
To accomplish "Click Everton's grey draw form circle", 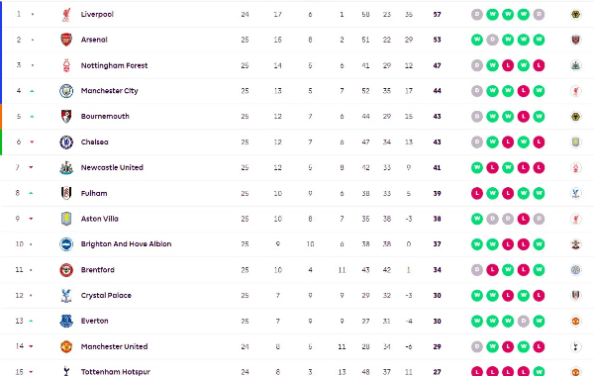I will pyautogui.click(x=523, y=322).
